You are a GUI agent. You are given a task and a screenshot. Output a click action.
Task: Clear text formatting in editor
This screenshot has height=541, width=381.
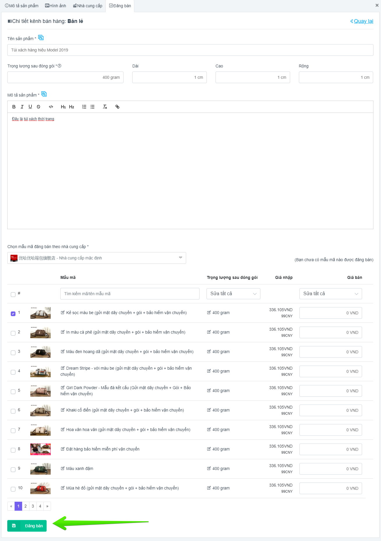click(x=105, y=107)
